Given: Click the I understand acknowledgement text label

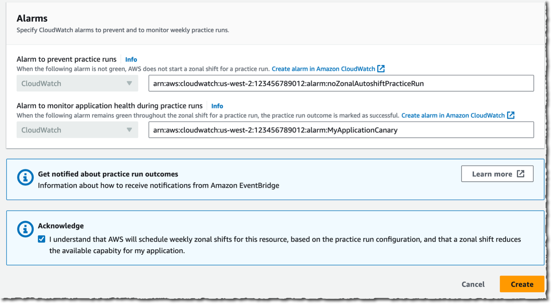Looking at the screenshot, I should click(285, 245).
